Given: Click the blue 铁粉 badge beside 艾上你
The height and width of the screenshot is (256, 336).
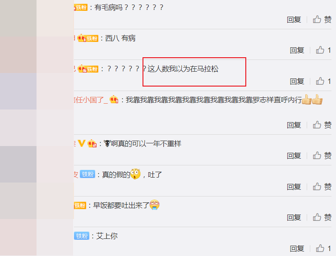Looking at the screenshot, I should pyautogui.click(x=82, y=236).
